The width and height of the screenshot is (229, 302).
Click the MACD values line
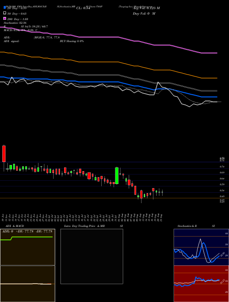(21, 30)
